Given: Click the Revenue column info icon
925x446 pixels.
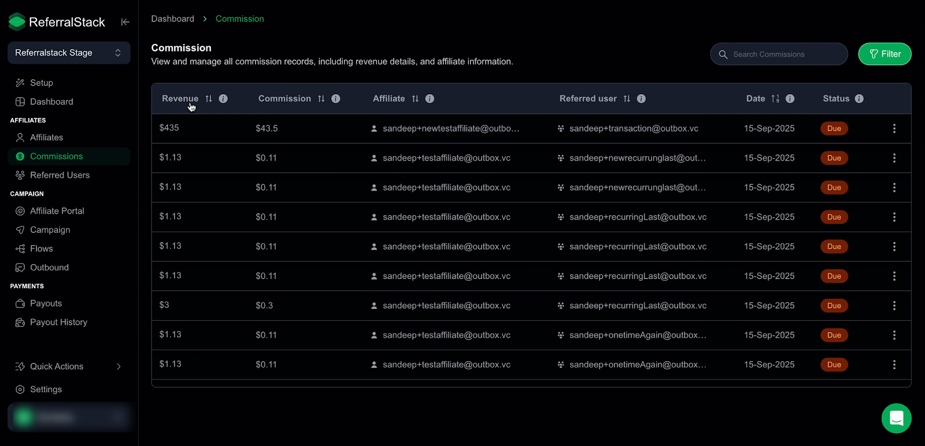Looking at the screenshot, I should click(x=223, y=99).
